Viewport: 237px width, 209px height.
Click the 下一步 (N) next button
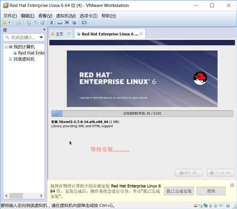click(x=221, y=173)
